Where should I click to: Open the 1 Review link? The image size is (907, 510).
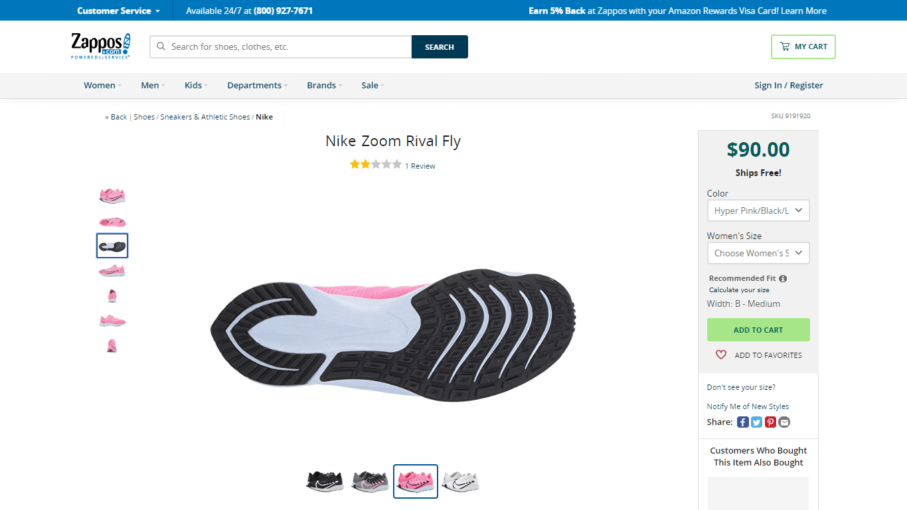pyautogui.click(x=420, y=166)
